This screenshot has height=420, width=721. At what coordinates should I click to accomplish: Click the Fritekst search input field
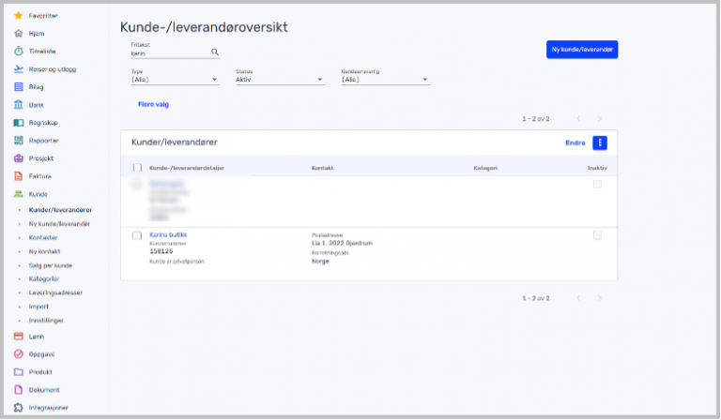[169, 53]
